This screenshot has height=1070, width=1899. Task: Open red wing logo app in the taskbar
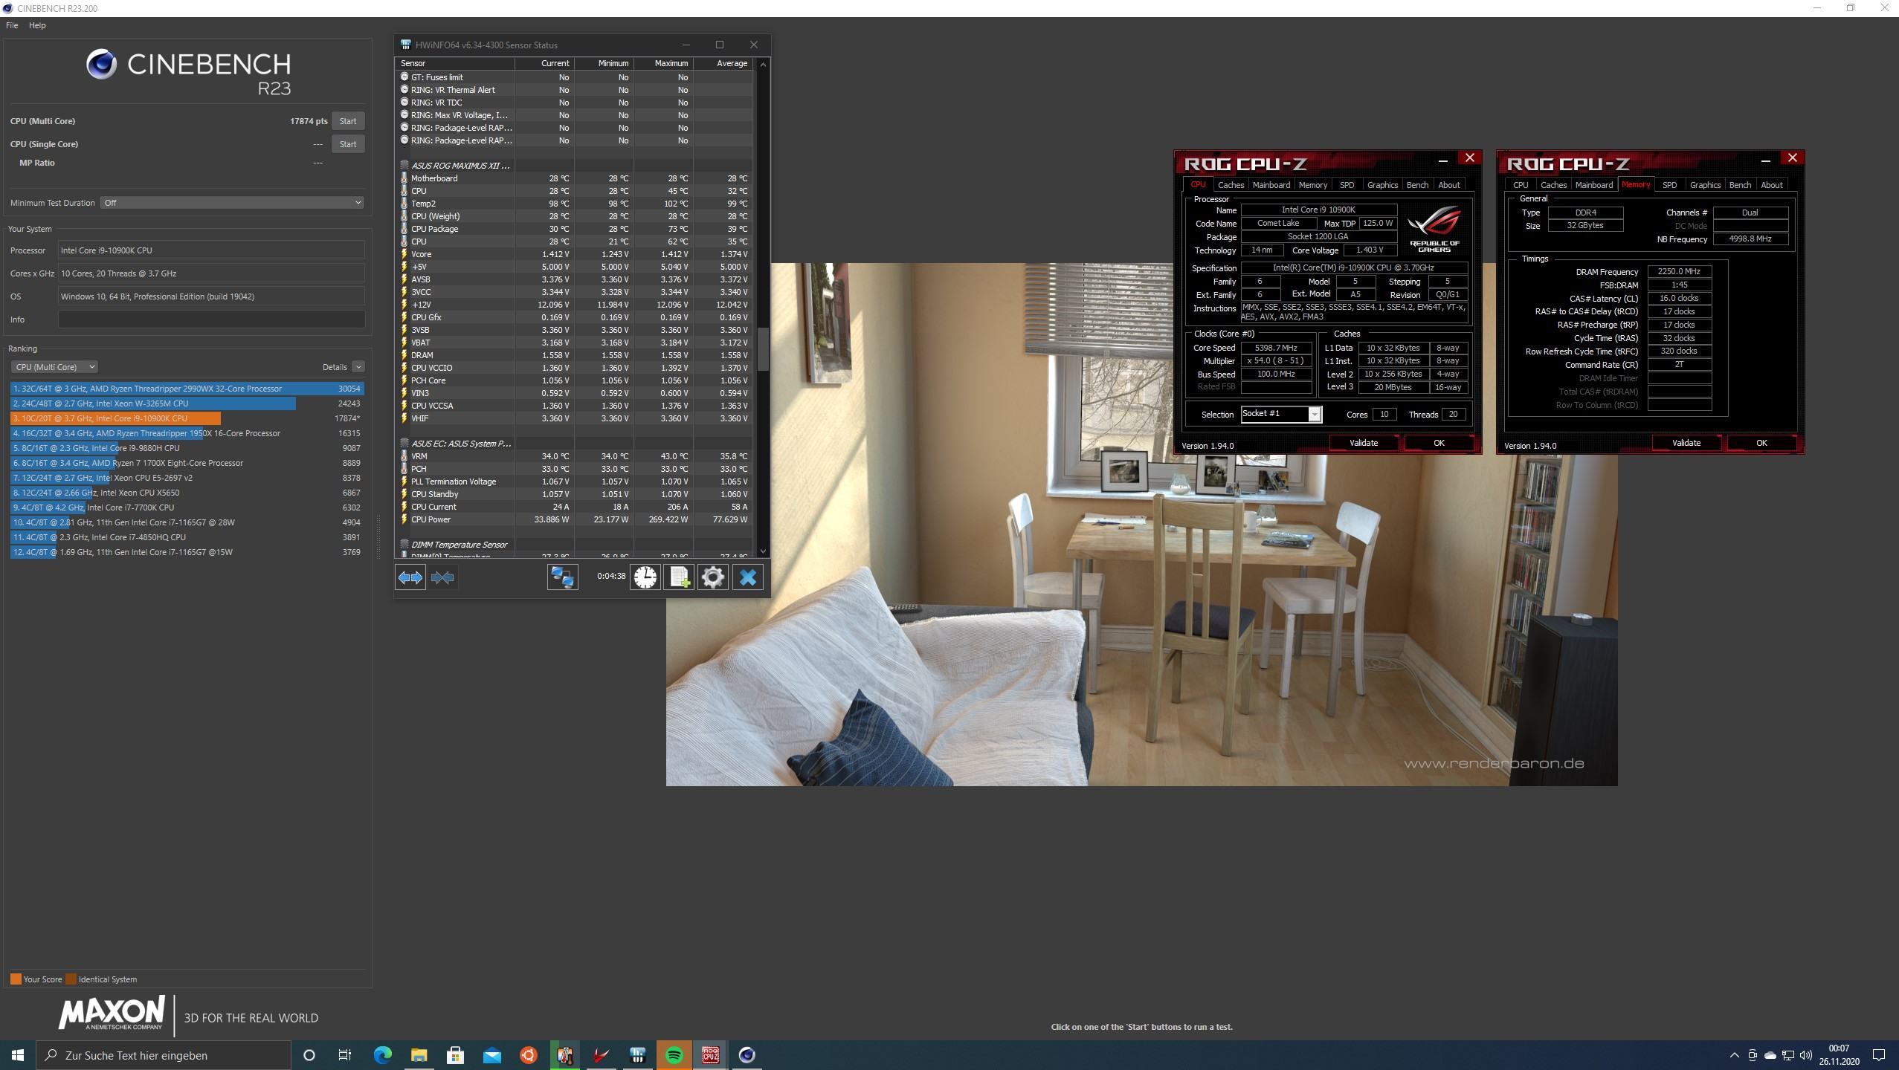[x=601, y=1055]
